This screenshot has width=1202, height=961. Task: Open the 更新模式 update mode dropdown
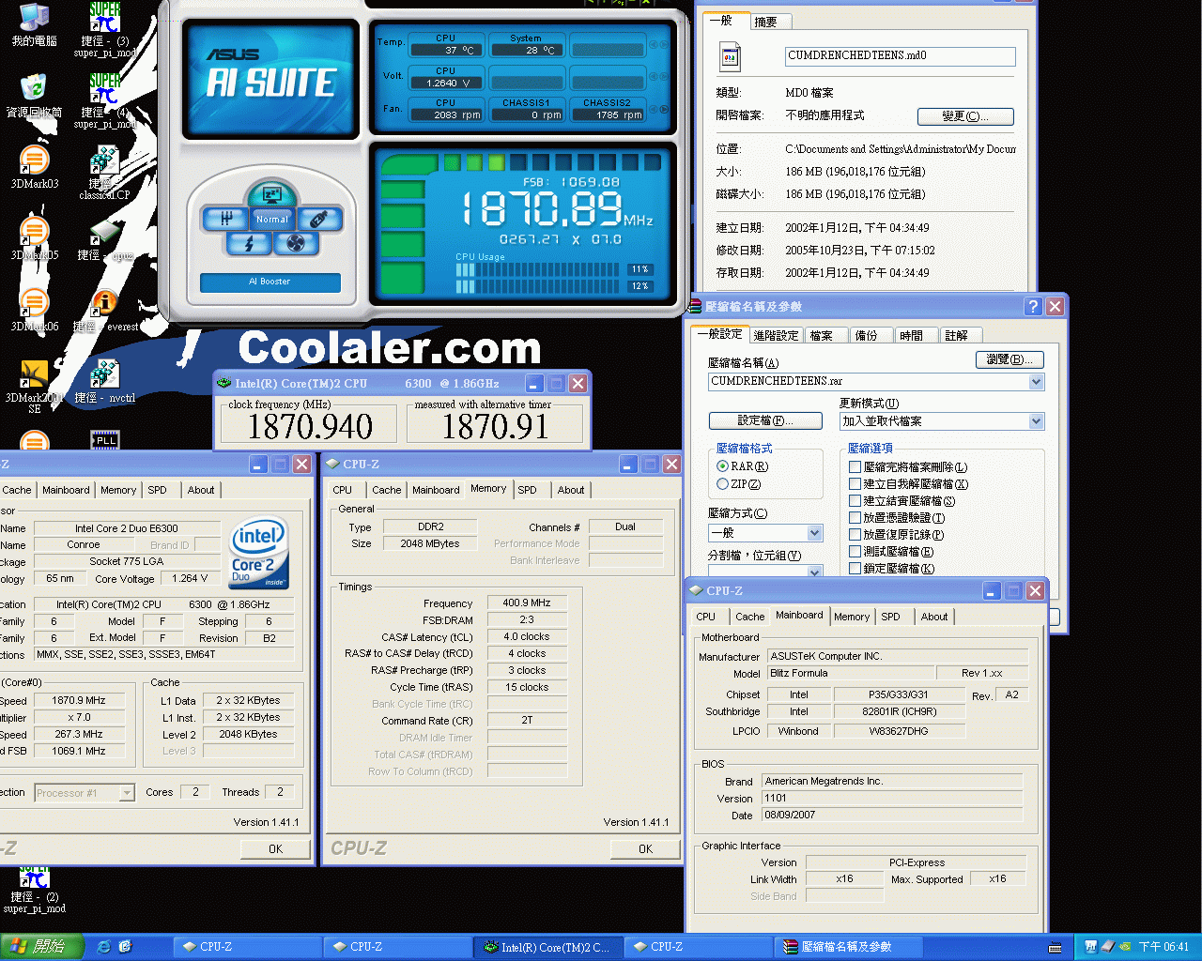click(x=1036, y=421)
